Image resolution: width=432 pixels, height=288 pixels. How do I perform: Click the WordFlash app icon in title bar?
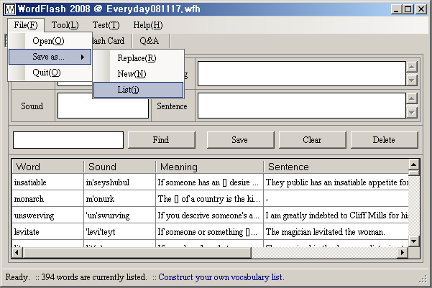point(10,9)
